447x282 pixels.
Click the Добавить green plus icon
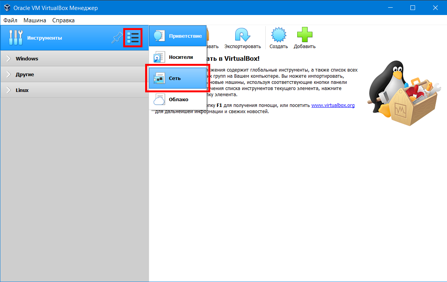305,35
